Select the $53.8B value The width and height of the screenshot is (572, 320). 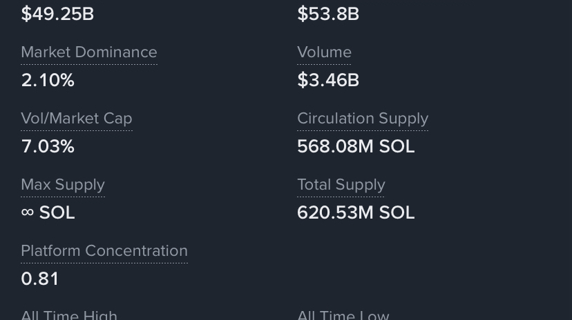[327, 14]
